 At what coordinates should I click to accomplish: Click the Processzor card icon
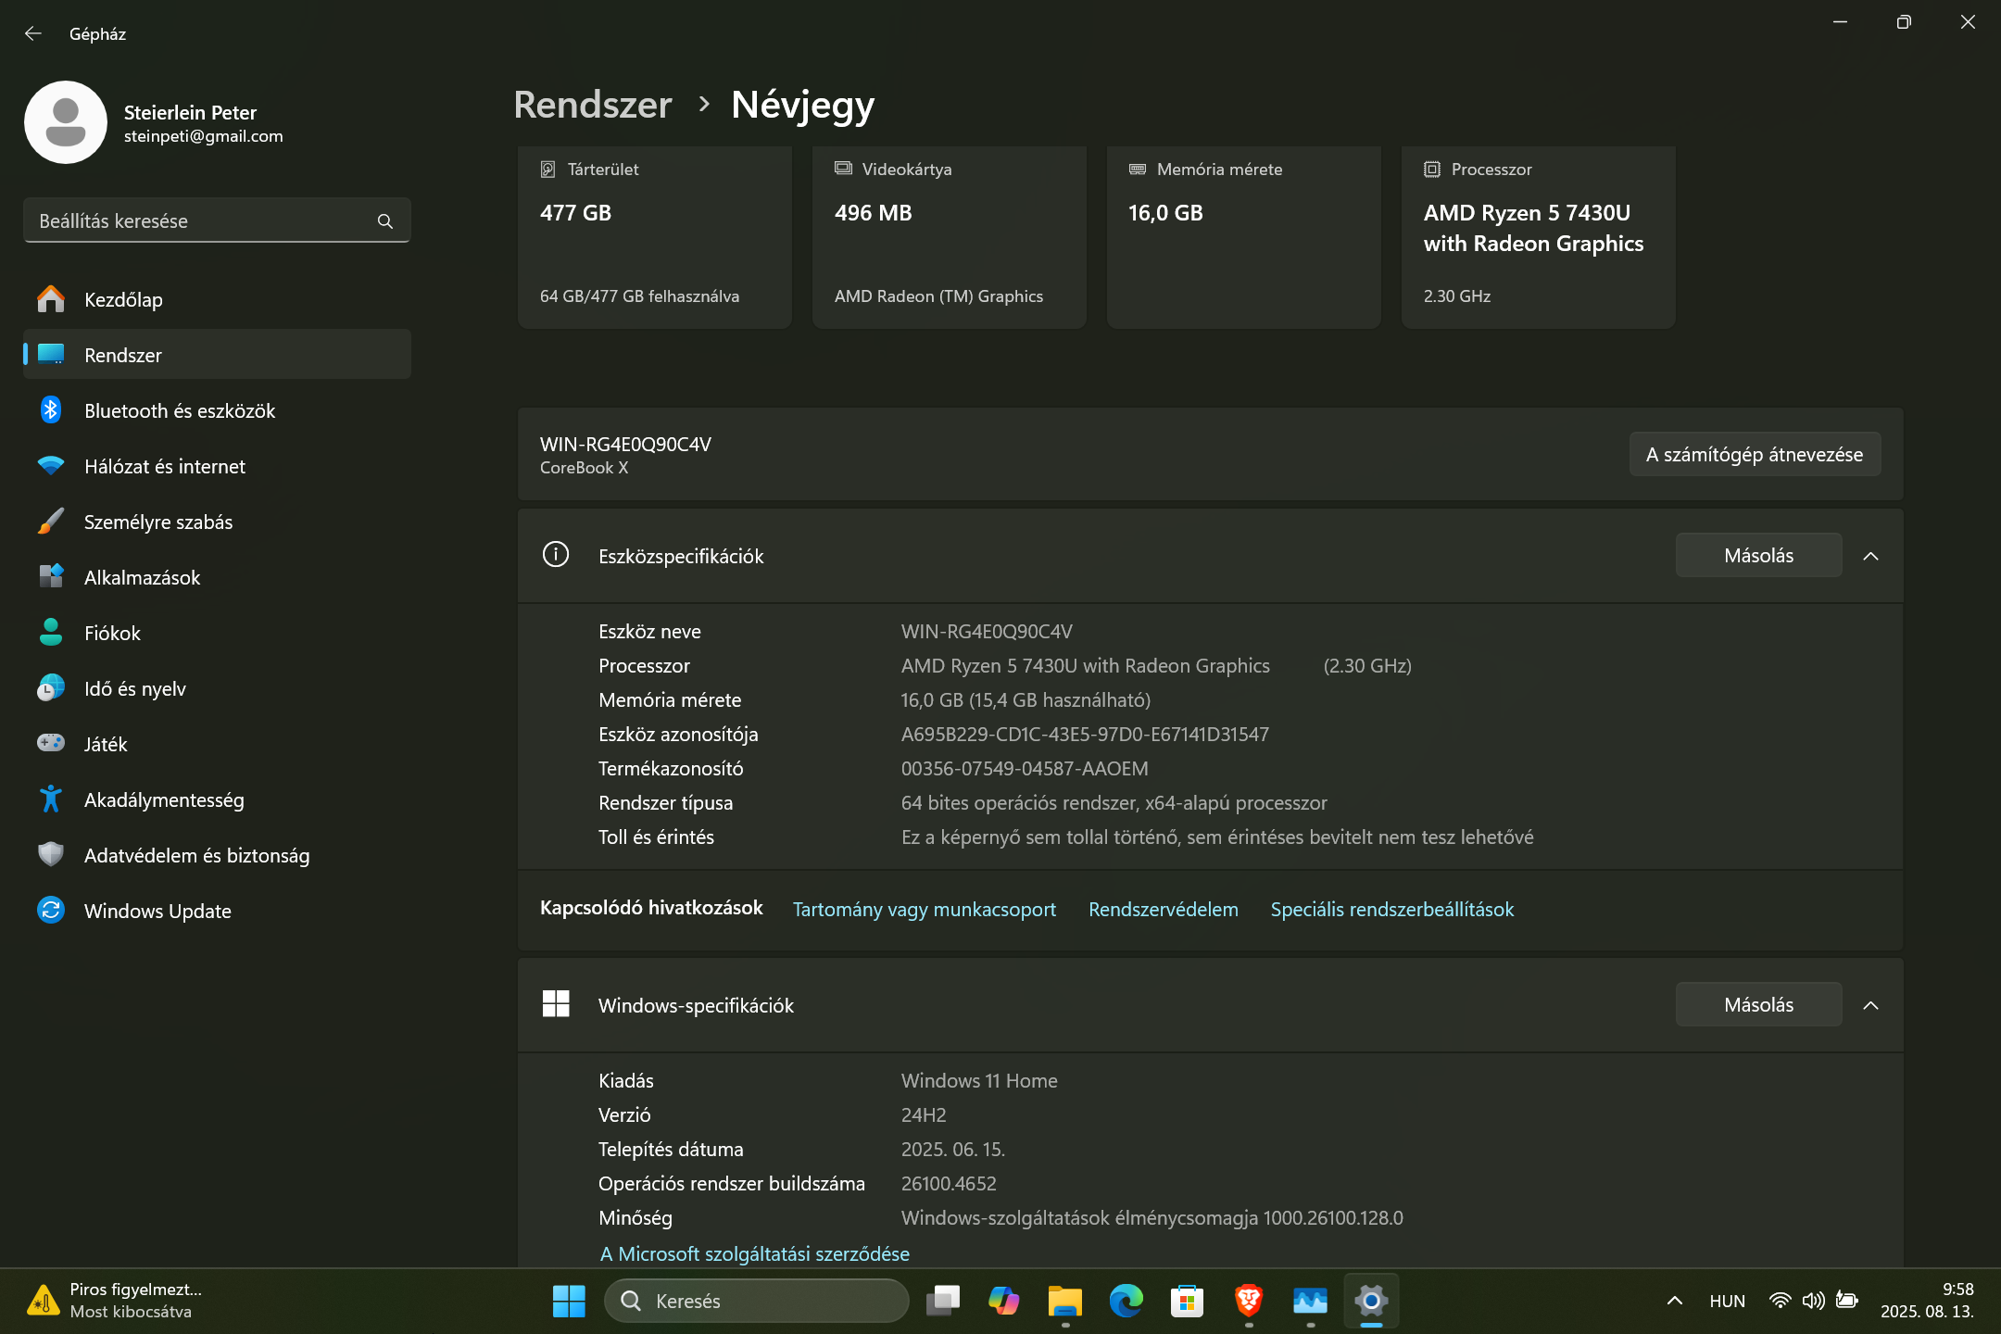point(1432,170)
